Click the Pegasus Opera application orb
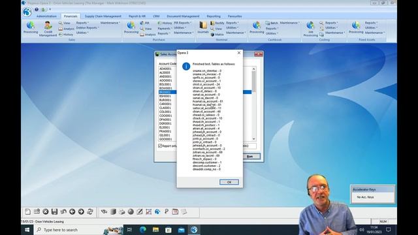The width and height of the screenshot is (418, 235). click(27, 12)
